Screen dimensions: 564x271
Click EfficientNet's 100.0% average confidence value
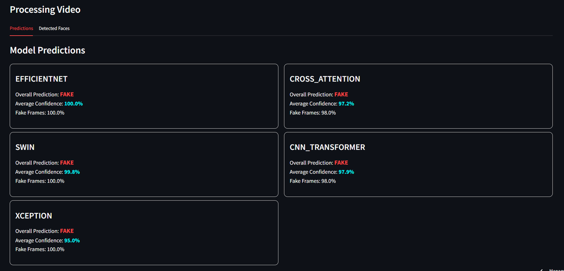[x=74, y=104]
